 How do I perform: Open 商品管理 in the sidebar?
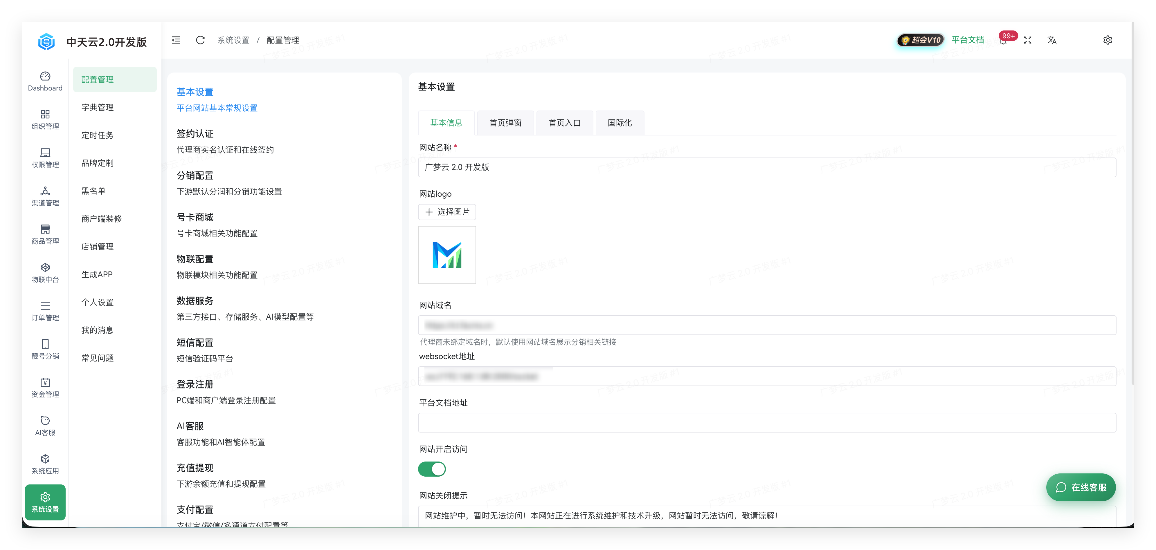pyautogui.click(x=45, y=234)
